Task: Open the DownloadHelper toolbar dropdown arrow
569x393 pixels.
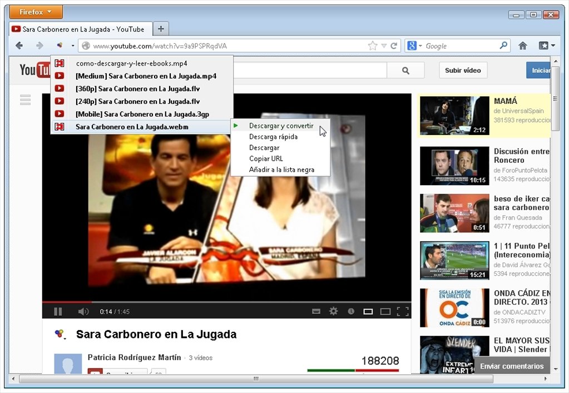Action: tap(73, 46)
